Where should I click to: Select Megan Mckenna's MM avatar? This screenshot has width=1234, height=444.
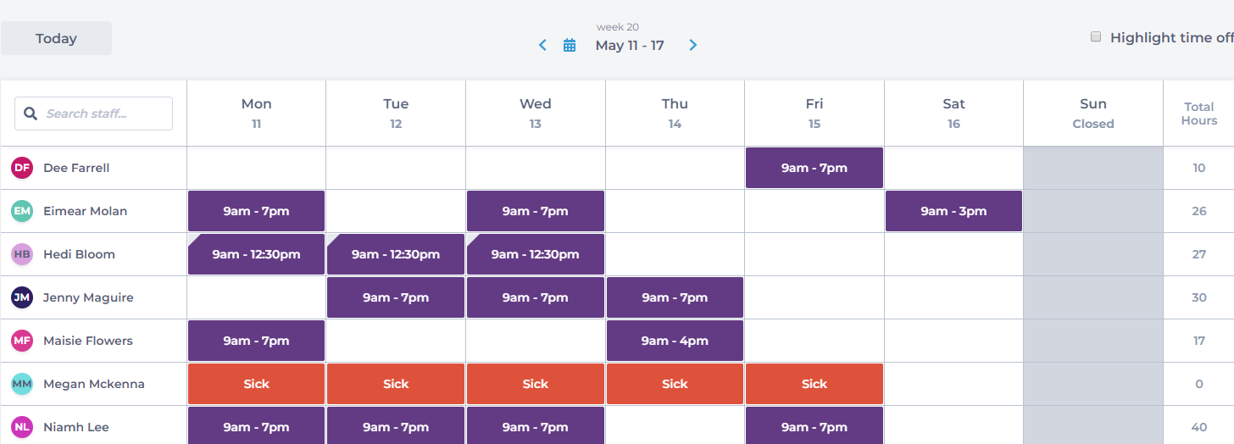click(x=22, y=384)
